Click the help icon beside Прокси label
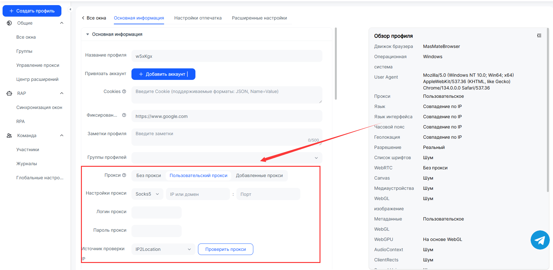The width and height of the screenshot is (553, 270). coord(124,175)
